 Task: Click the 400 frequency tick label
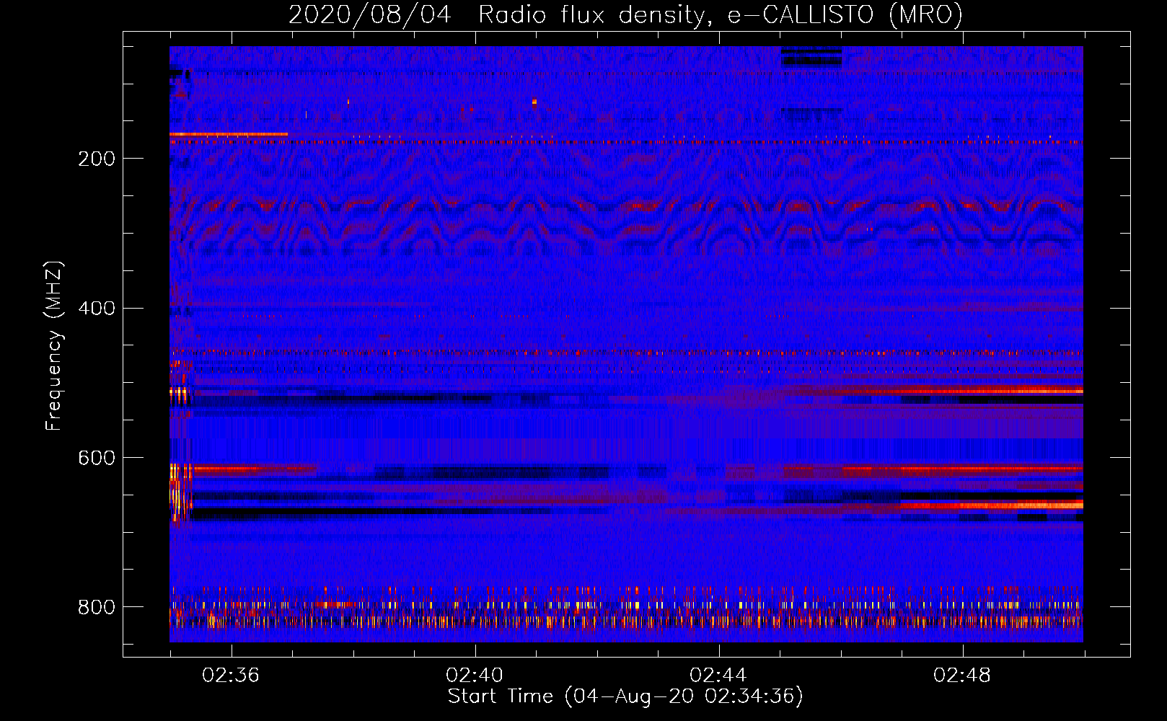(97, 309)
